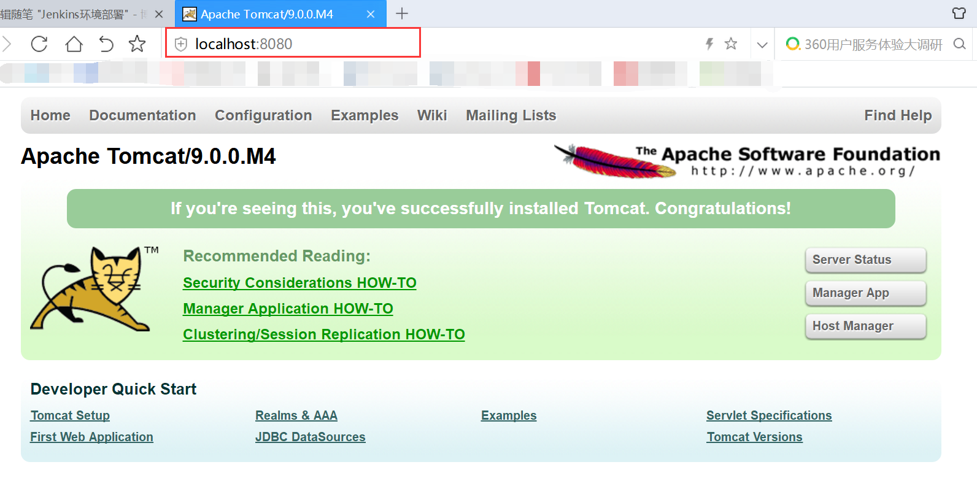Switch to the Jenkins环境部署 tab
Image resolution: width=977 pixels, height=478 pixels.
click(74, 14)
